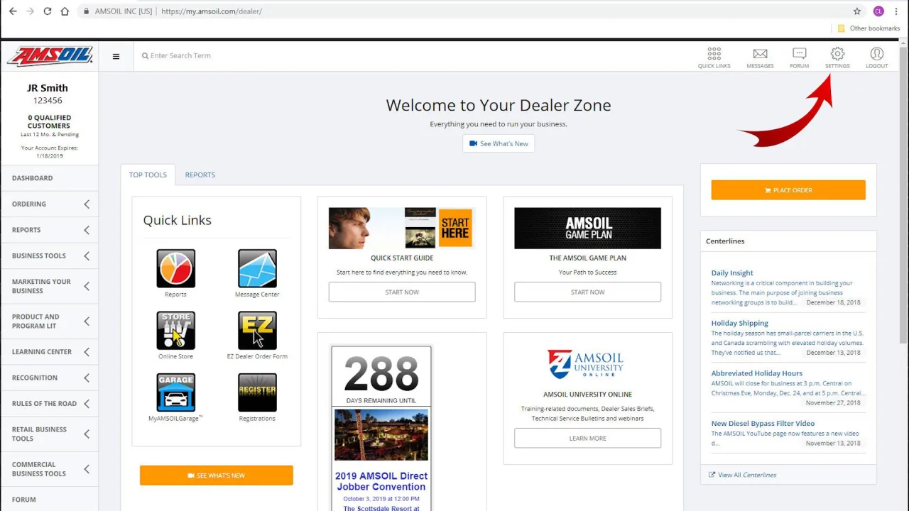
Task: Open the Registrations icon
Action: click(x=257, y=392)
